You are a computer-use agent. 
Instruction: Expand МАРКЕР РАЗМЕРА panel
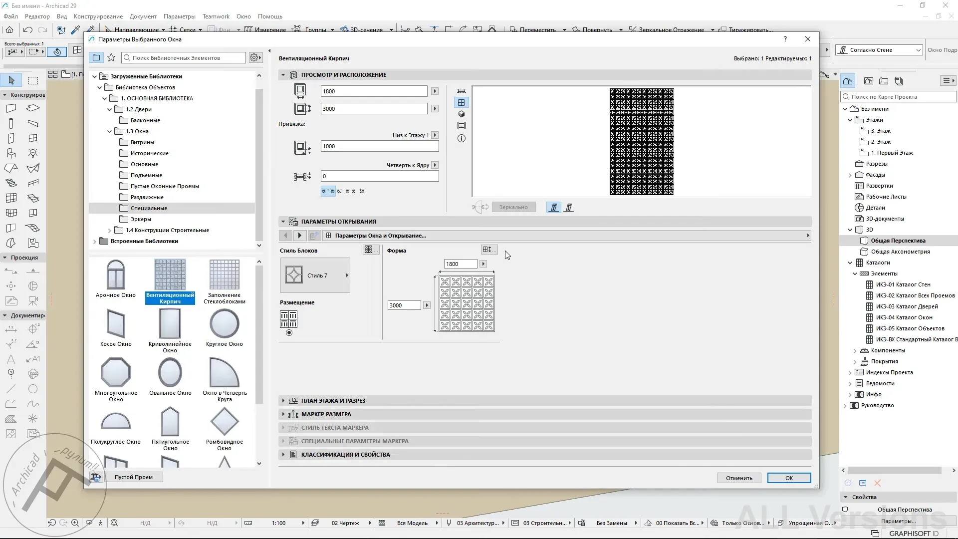(x=545, y=414)
